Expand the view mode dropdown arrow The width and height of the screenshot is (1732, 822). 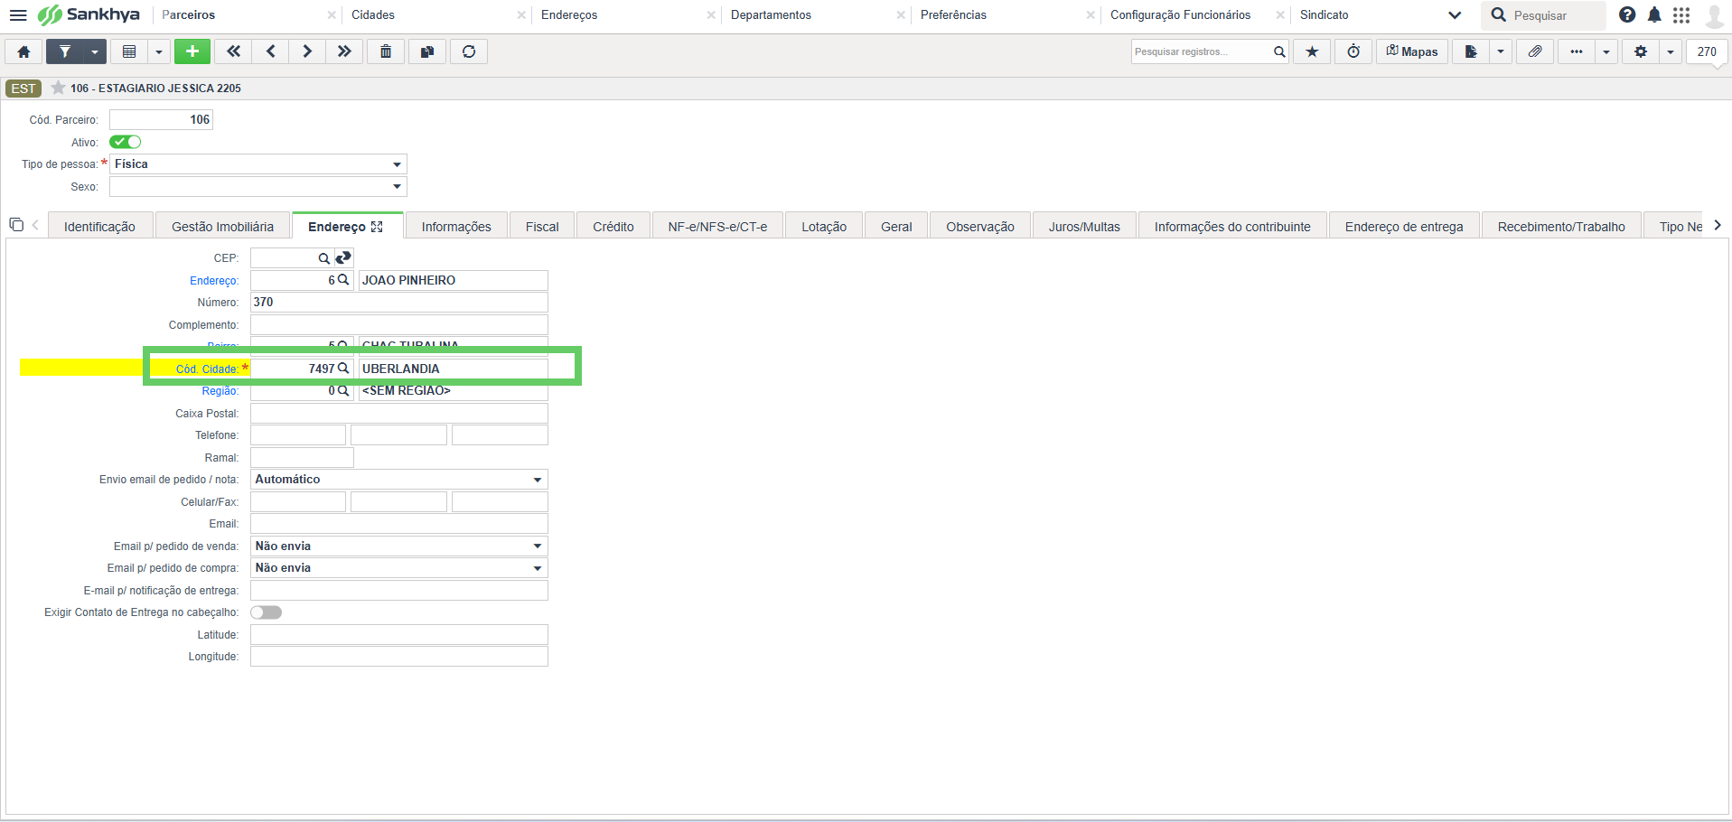(x=159, y=51)
